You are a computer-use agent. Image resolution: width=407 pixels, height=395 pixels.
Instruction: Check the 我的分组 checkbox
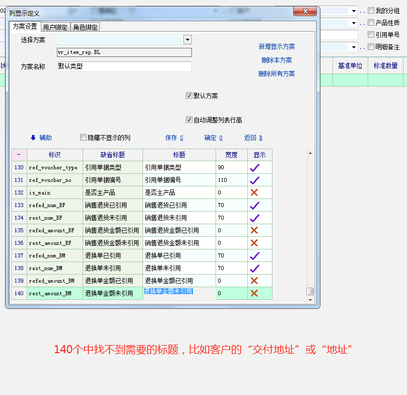[371, 11]
